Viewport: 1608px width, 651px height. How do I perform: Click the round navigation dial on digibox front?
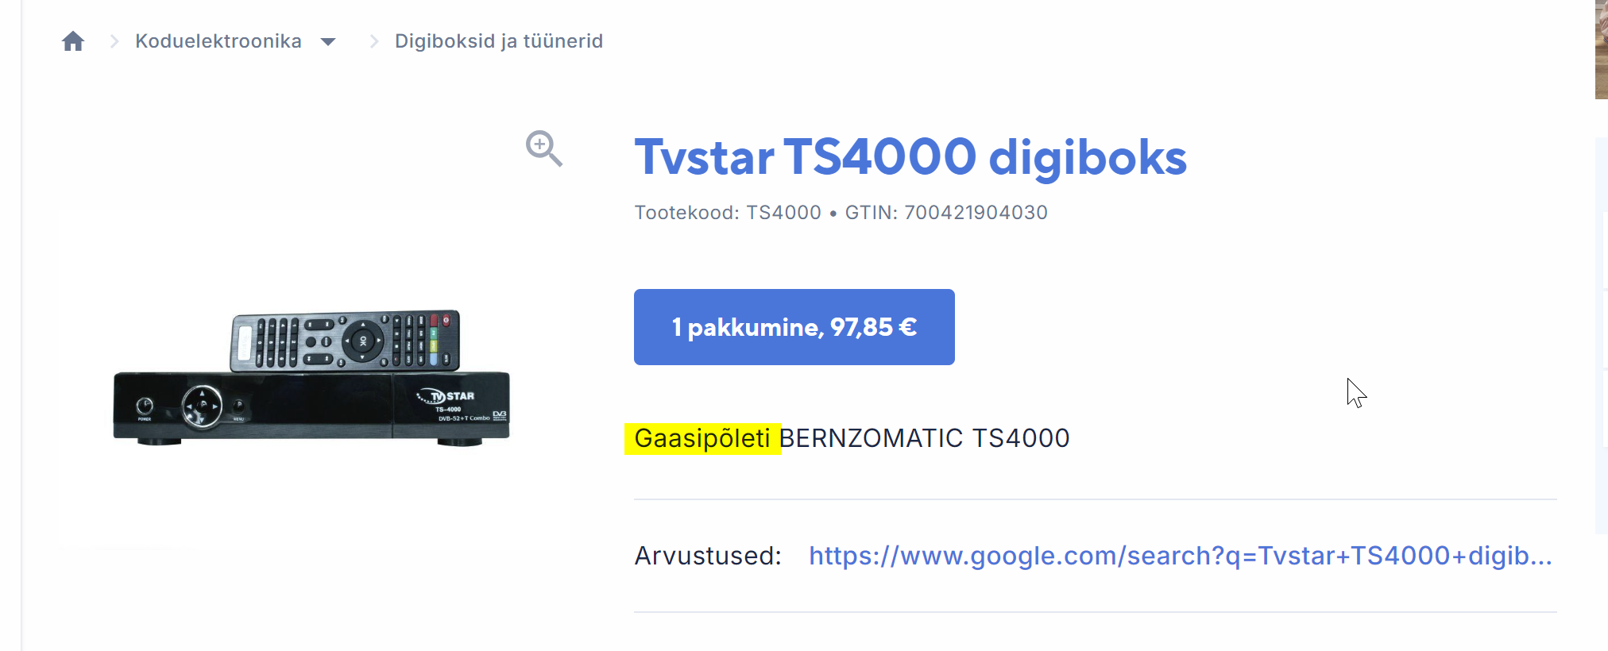click(202, 406)
